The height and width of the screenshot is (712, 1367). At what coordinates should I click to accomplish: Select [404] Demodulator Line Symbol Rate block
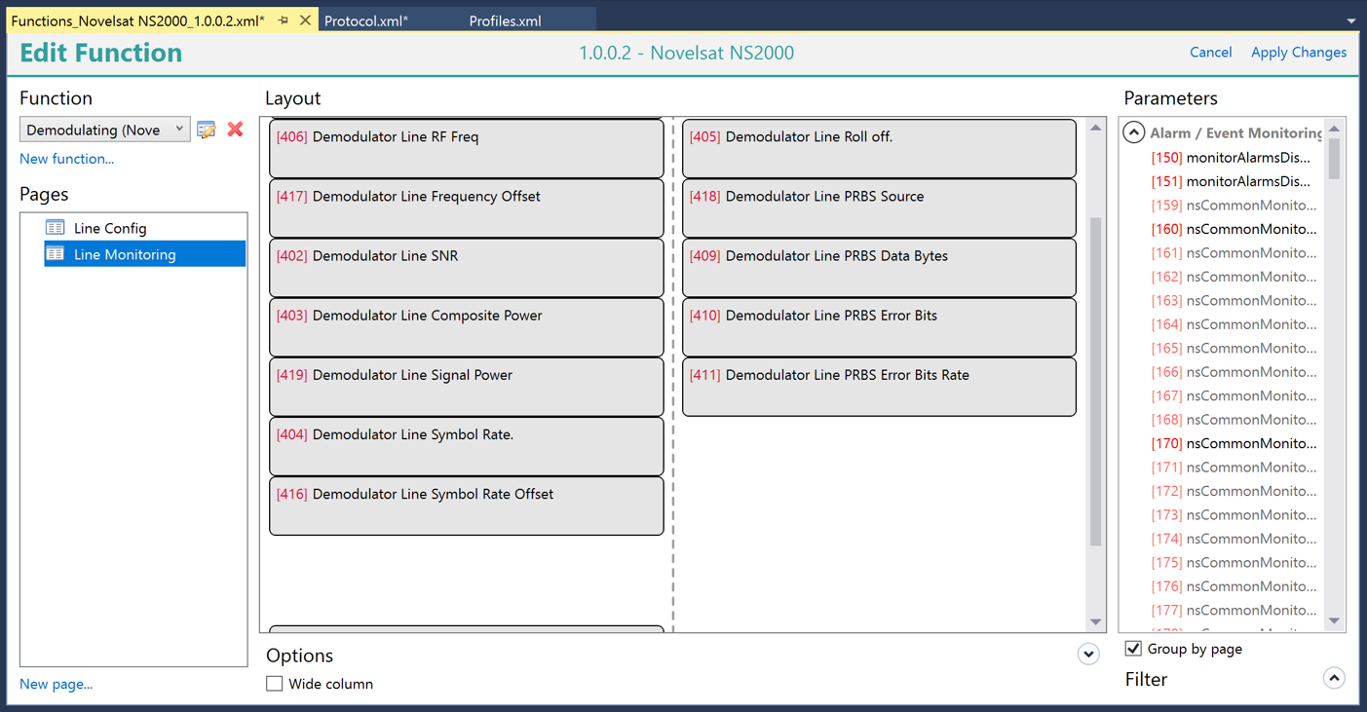467,445
